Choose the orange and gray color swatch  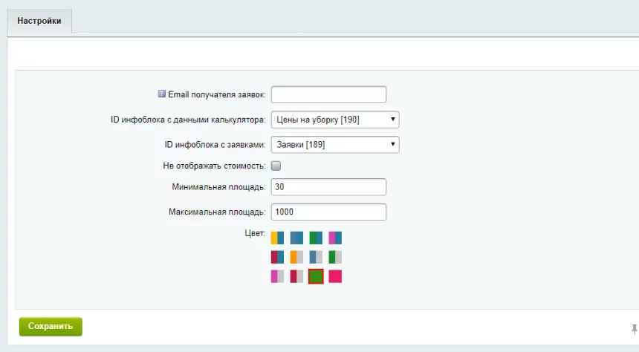(296, 257)
